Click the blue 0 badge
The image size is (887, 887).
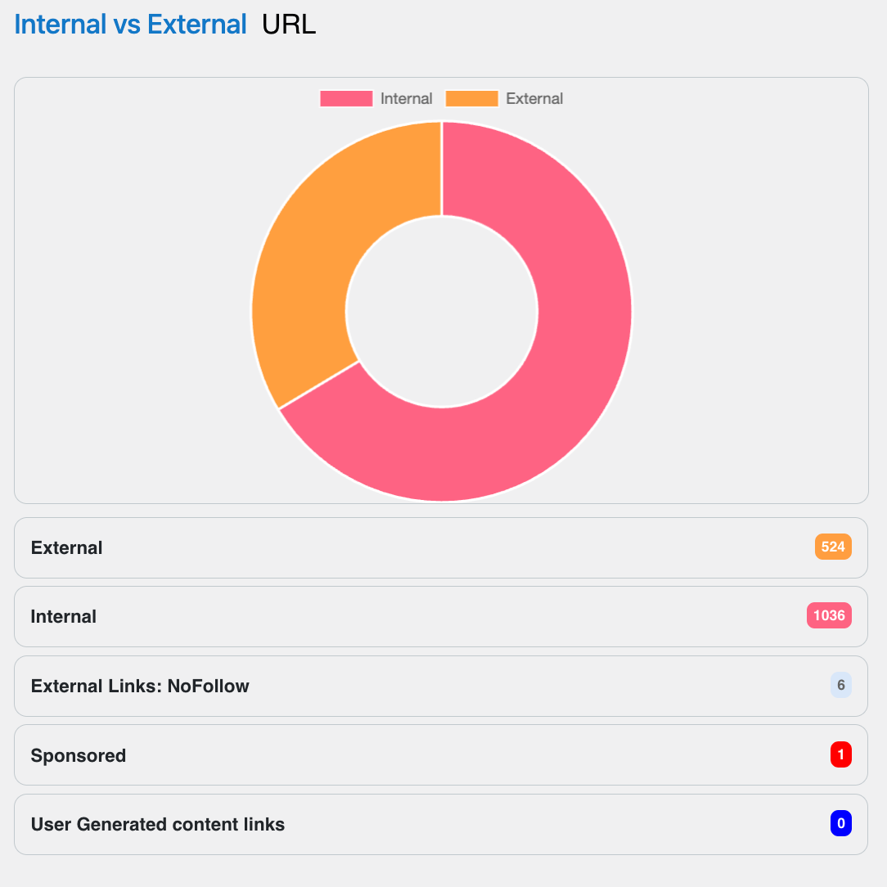pos(841,823)
